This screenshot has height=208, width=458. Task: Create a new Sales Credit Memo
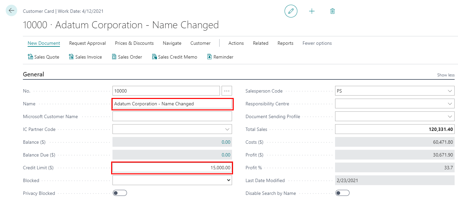point(174,57)
